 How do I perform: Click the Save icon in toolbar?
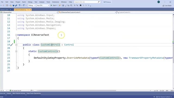coord(13,5)
